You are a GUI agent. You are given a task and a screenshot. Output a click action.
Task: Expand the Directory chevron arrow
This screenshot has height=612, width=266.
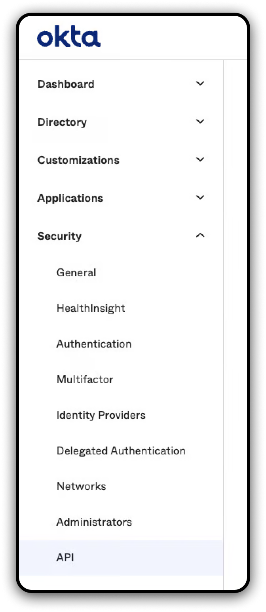200,122
